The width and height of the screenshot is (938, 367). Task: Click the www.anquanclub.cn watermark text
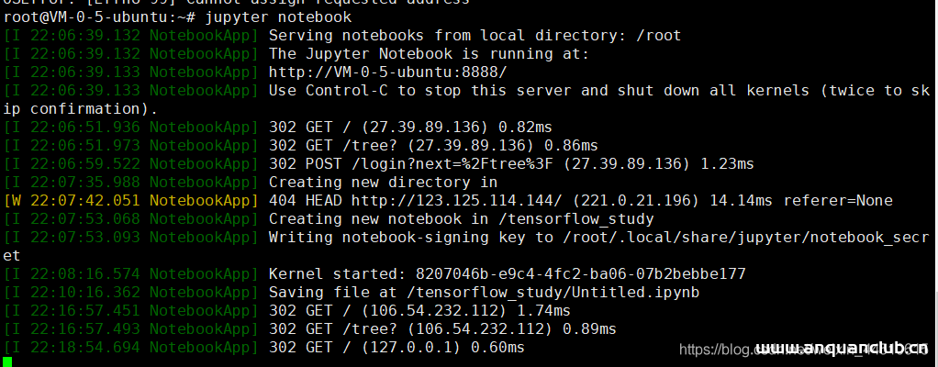coord(843,349)
